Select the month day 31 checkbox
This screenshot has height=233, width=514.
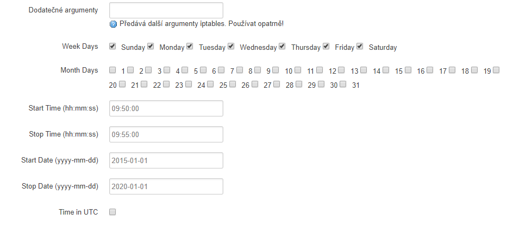[x=342, y=84]
